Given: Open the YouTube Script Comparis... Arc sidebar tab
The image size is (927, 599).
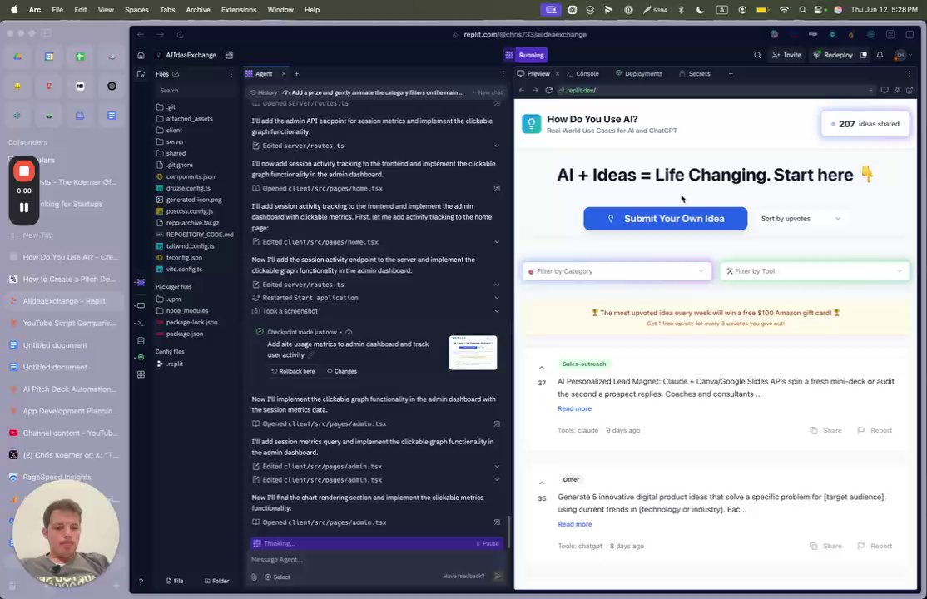Looking at the screenshot, I should 64,323.
